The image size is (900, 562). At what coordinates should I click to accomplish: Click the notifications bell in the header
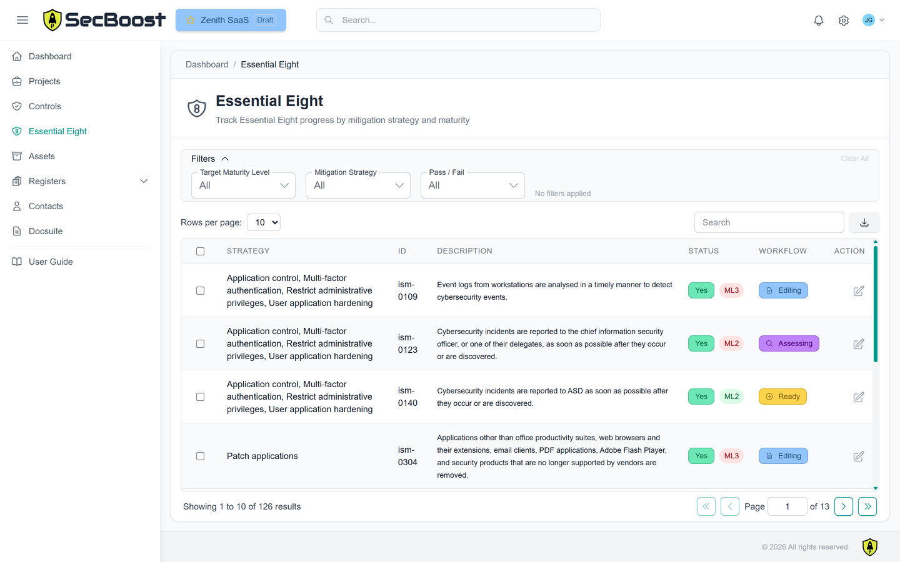[x=818, y=19]
